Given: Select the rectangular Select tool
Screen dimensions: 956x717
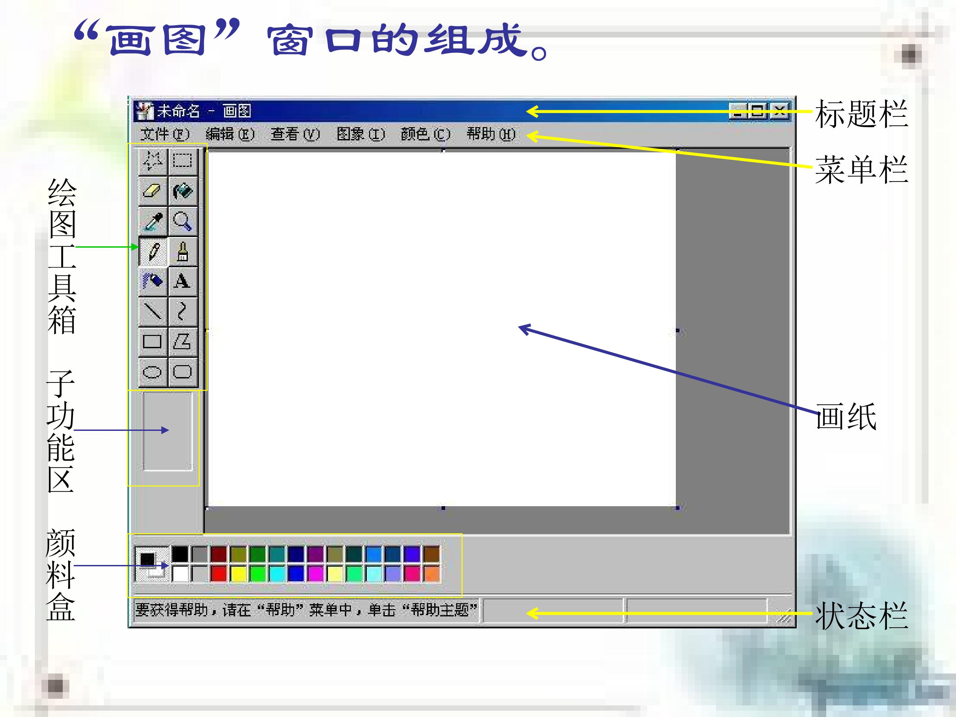Looking at the screenshot, I should 182,161.
